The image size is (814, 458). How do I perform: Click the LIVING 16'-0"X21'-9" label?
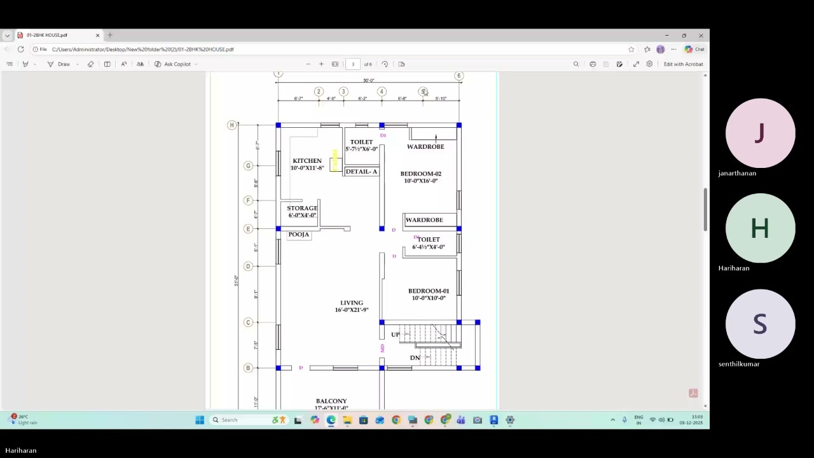pyautogui.click(x=352, y=307)
